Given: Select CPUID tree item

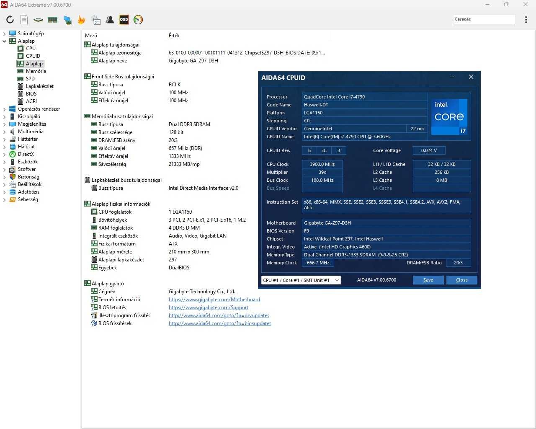Looking at the screenshot, I should tap(33, 56).
